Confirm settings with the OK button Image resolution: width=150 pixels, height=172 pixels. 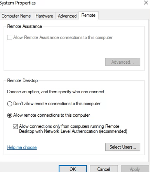tap(73, 169)
